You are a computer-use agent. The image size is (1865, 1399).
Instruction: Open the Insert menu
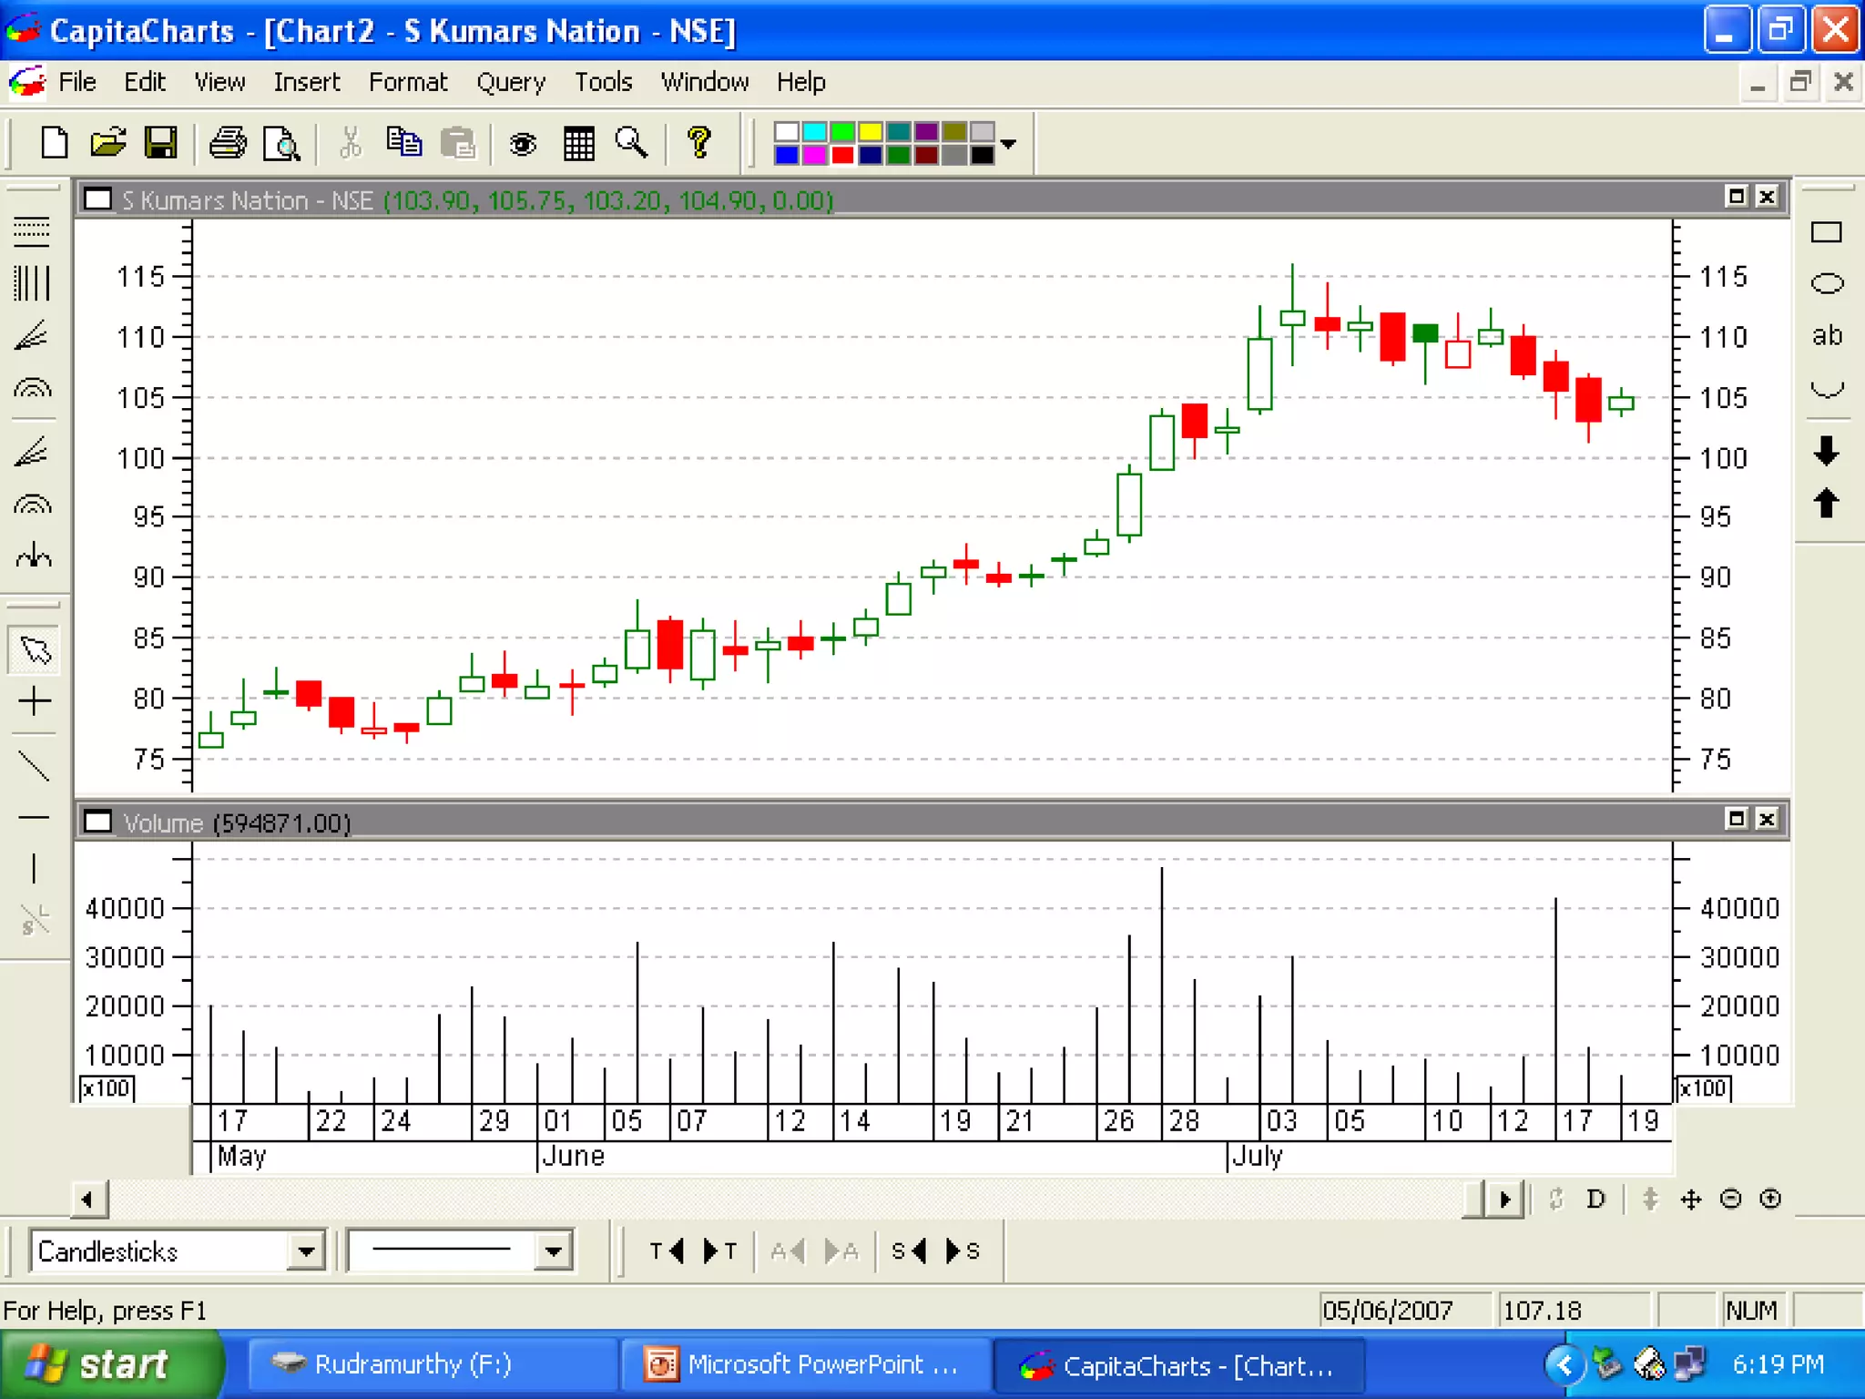(x=306, y=82)
